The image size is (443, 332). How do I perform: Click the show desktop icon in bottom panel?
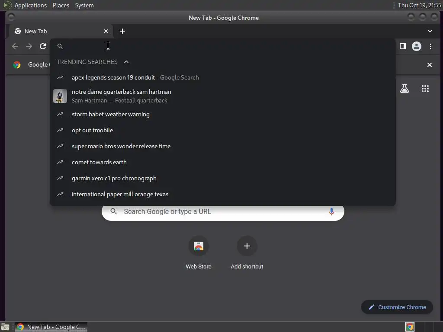click(5, 327)
